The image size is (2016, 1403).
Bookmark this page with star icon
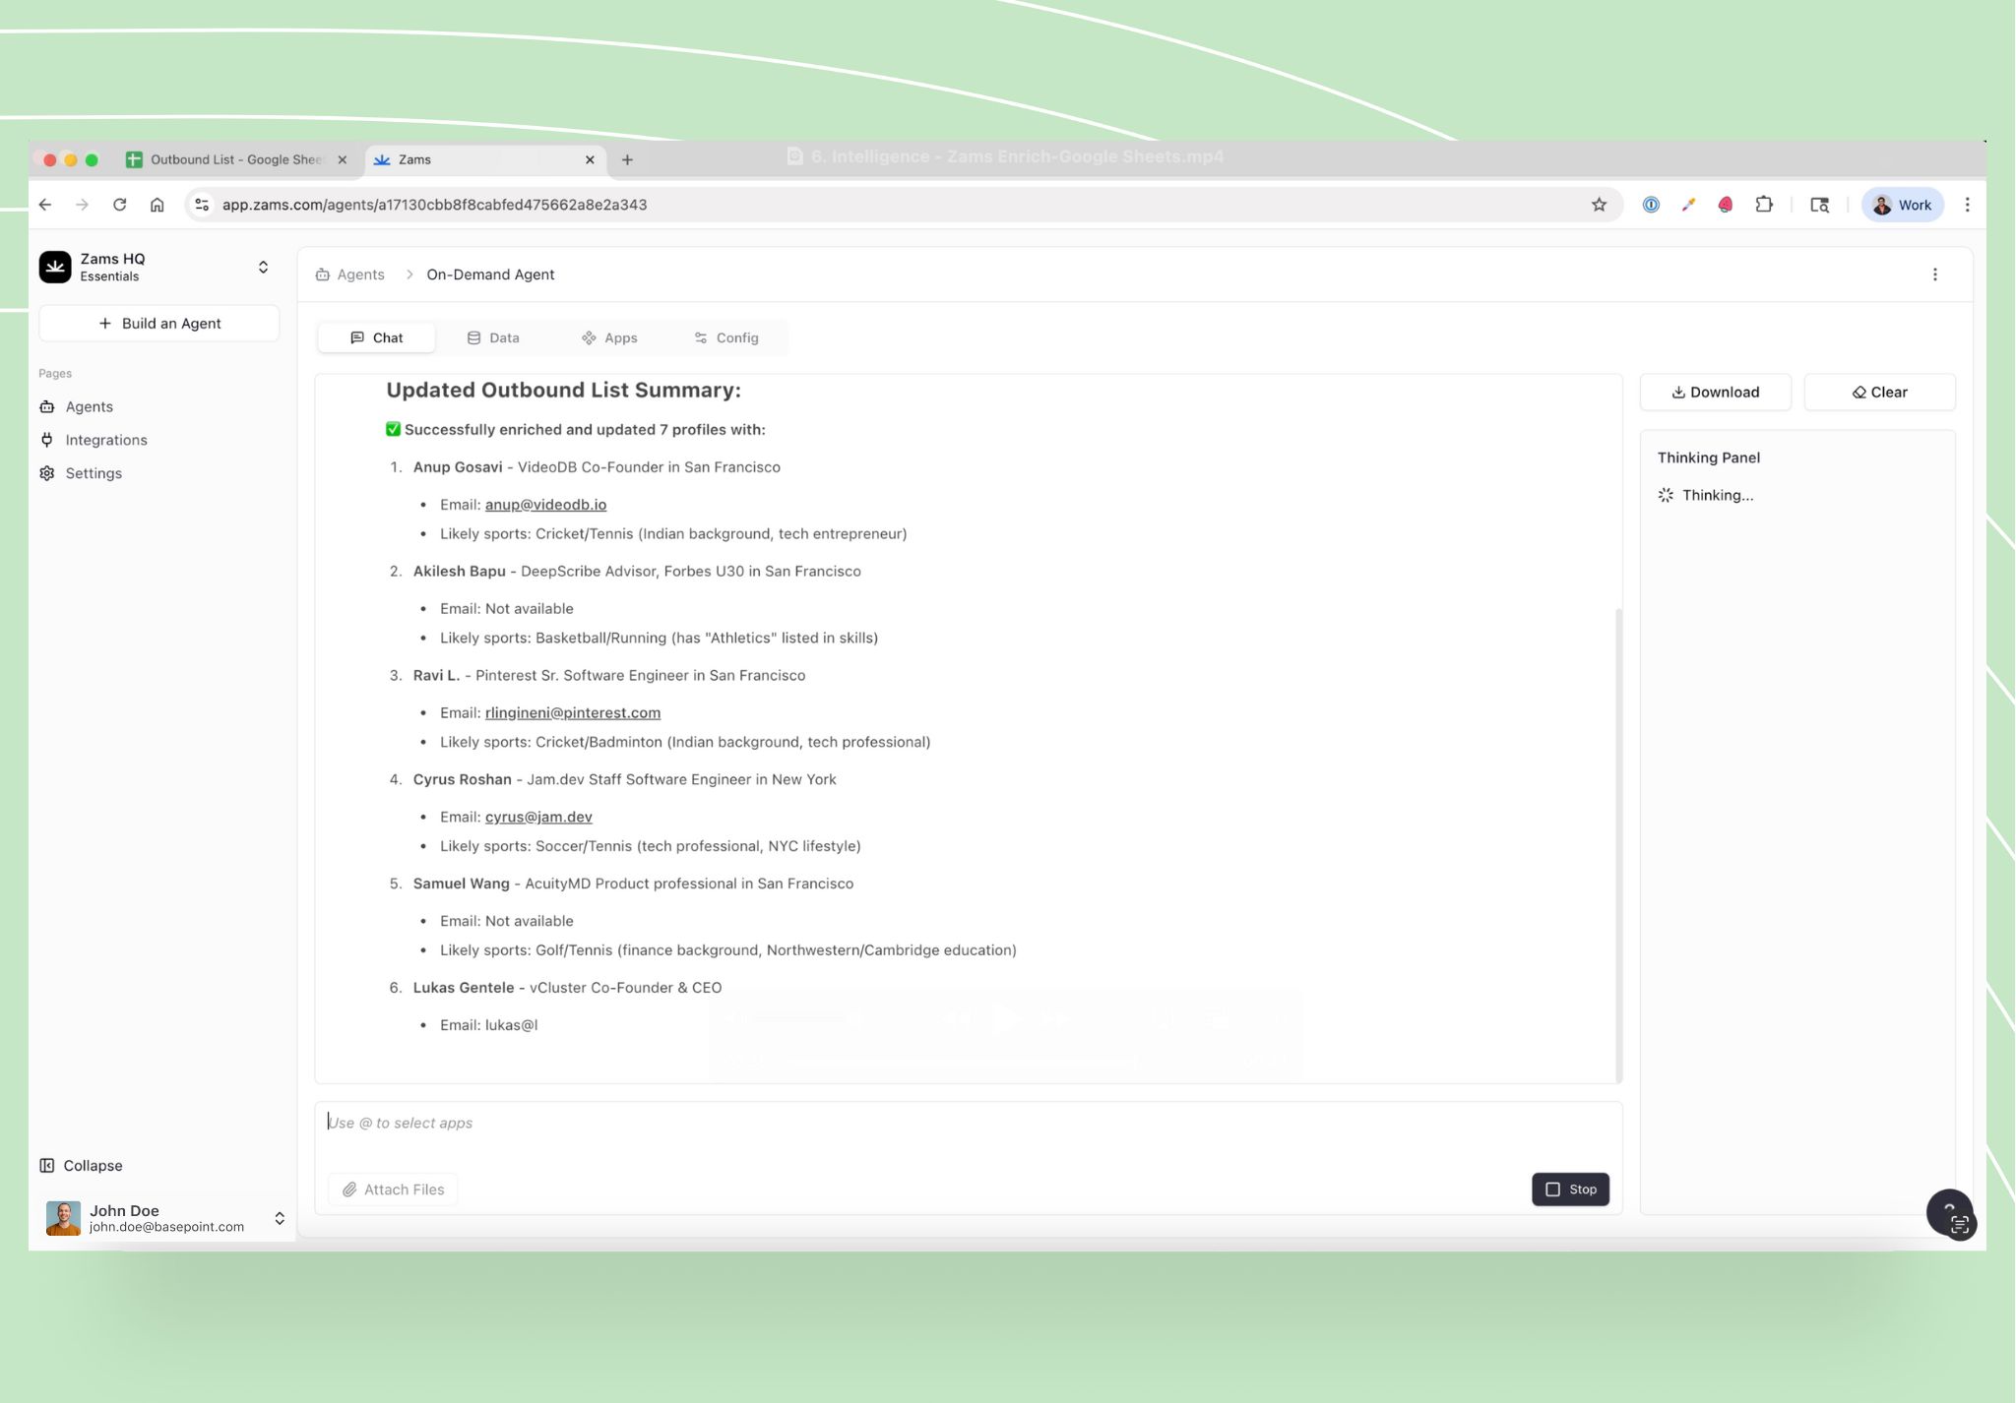pyautogui.click(x=1599, y=205)
